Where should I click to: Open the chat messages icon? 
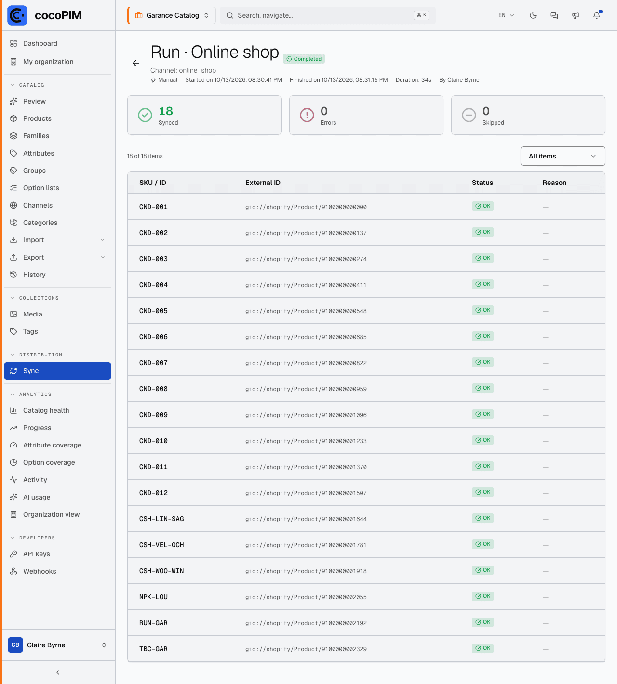click(554, 15)
